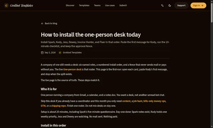The width and height of the screenshot is (213, 128).
Task: Open the One-person desk link
Action: click(x=72, y=69)
